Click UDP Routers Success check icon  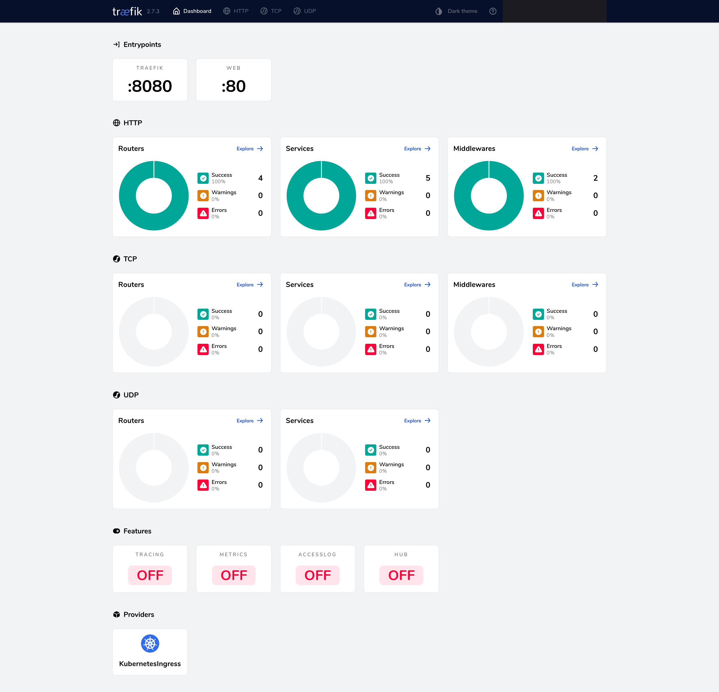coord(203,450)
